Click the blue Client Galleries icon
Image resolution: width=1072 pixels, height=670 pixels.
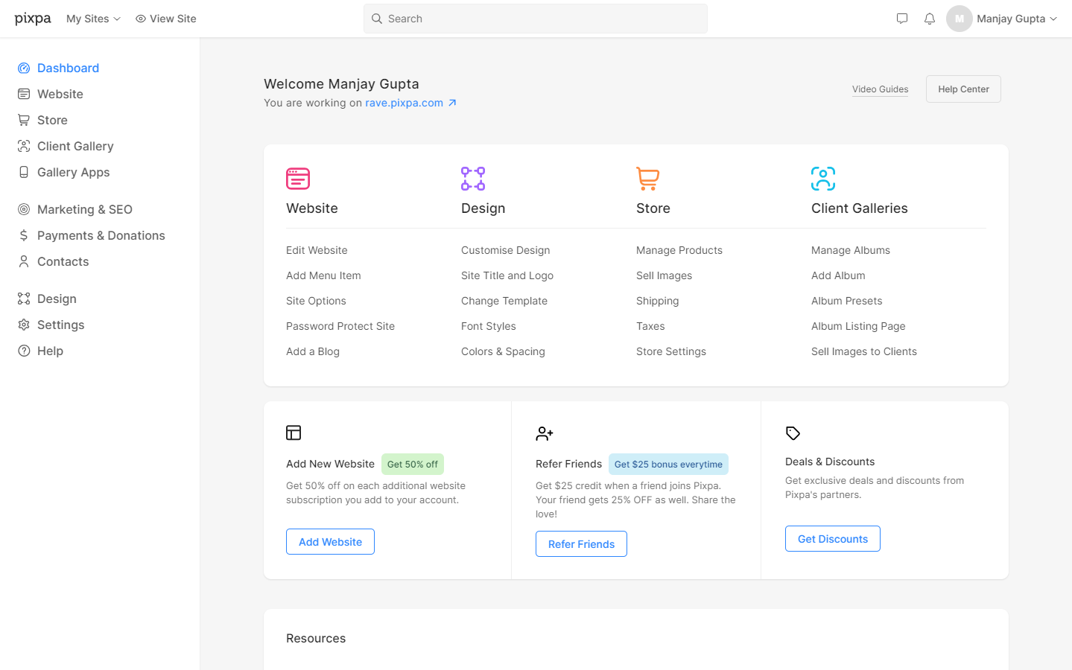pyautogui.click(x=822, y=179)
